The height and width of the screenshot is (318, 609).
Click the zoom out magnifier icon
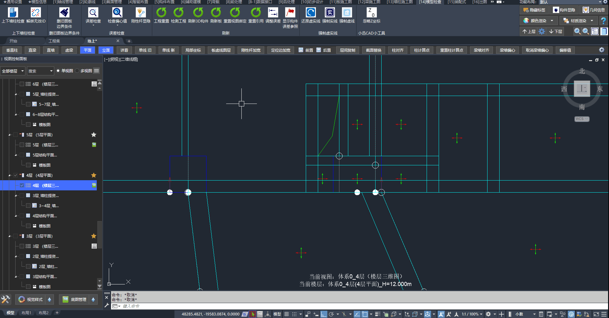click(586, 31)
